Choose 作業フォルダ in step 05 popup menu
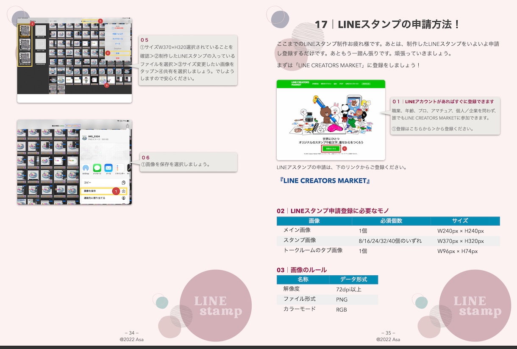This screenshot has height=349, width=517. [x=118, y=33]
